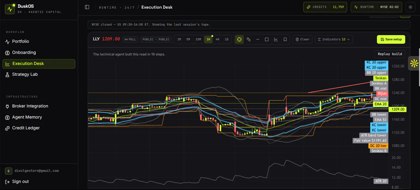Click the D user avatar badge
The image size is (420, 190).
click(8, 171)
